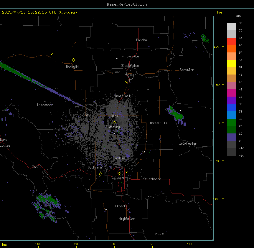Viewport: 254px width, 248px height.
Task: Click the Stettler label
Action: click(187, 70)
